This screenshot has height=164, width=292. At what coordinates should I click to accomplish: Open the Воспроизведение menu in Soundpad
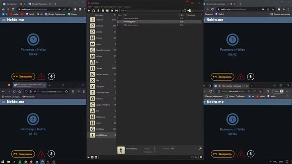(x=109, y=7)
